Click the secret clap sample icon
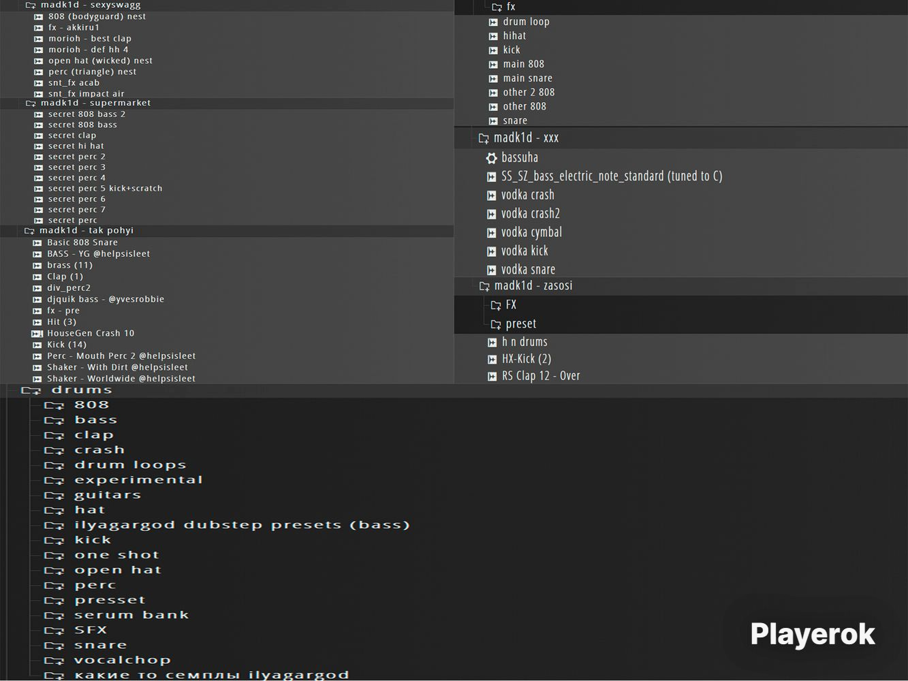Viewport: 908px width, 681px height. click(39, 136)
